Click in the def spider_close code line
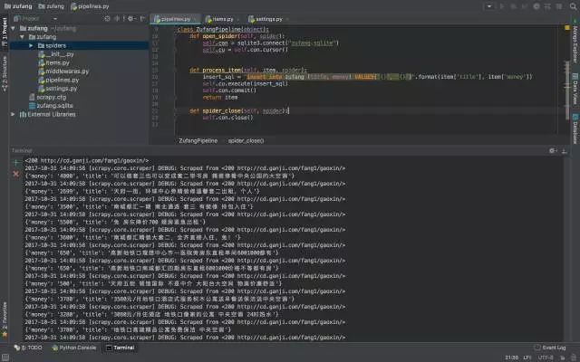580x362 pixels. point(239,110)
